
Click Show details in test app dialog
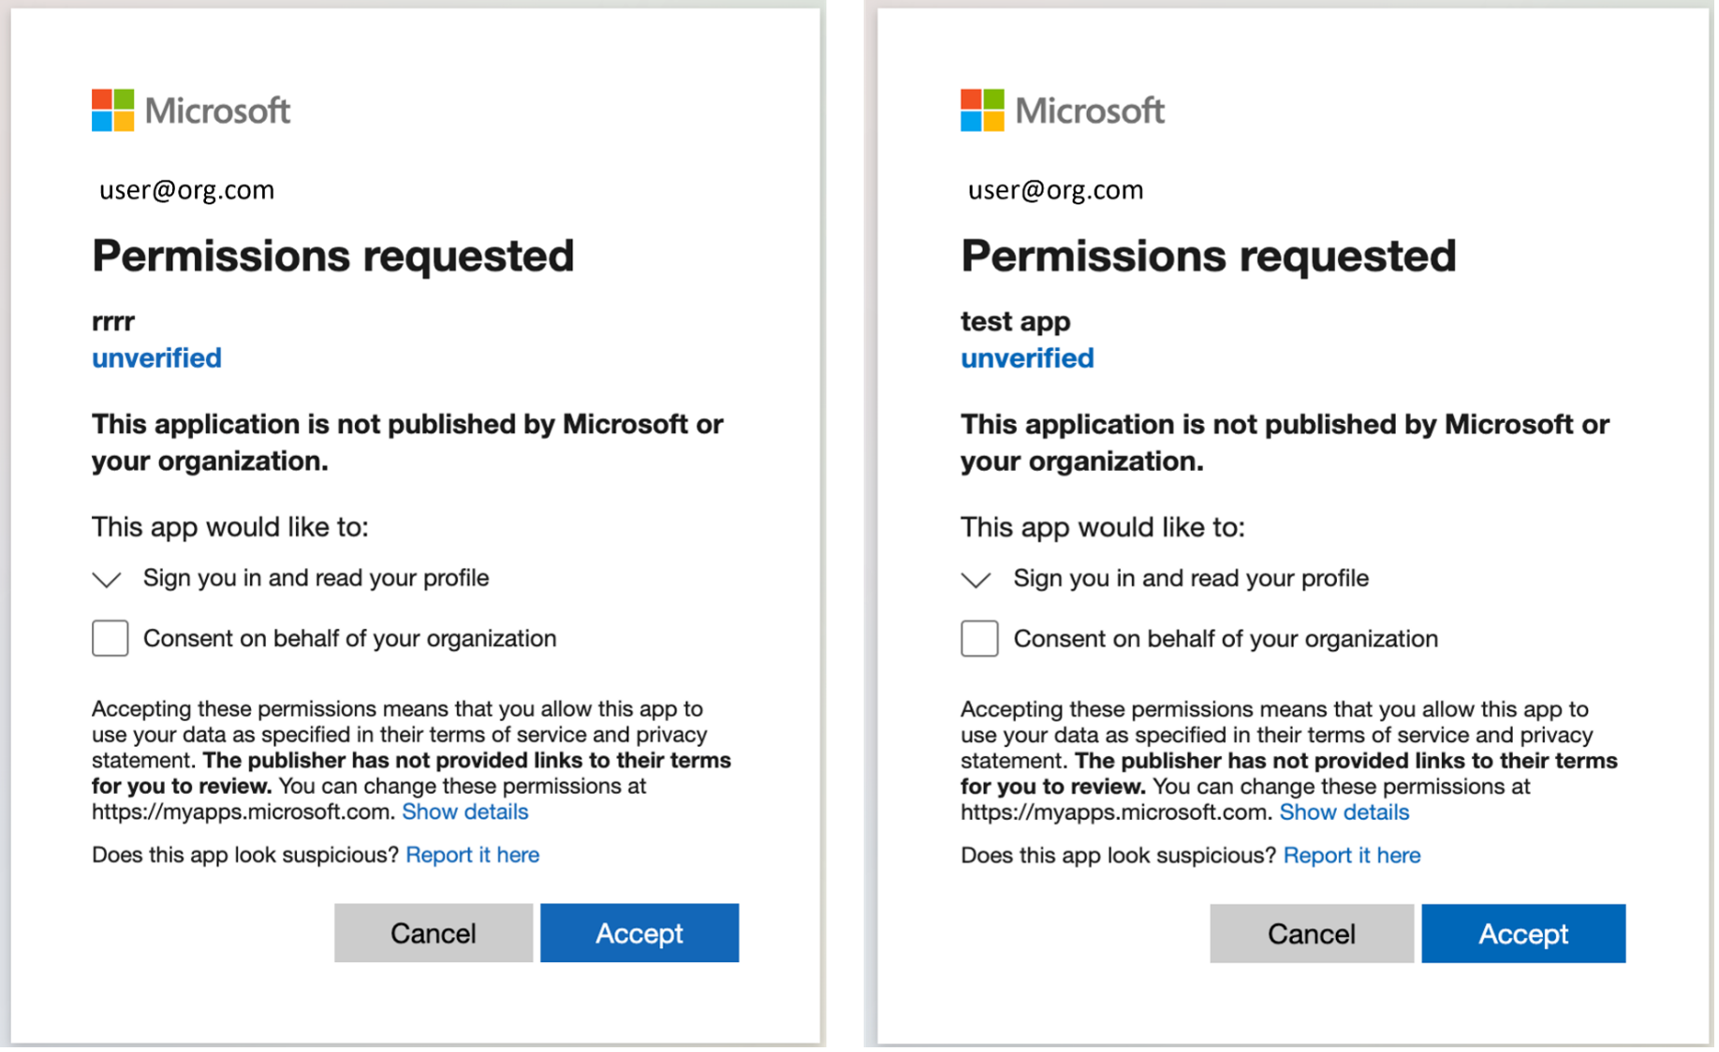(1344, 811)
